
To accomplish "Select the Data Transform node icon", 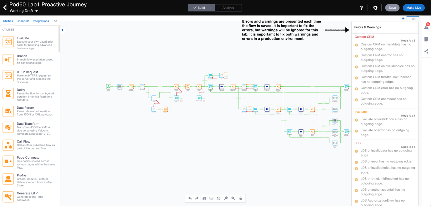I will coord(8,127).
